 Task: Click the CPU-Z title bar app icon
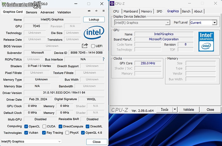tap(112, 3)
